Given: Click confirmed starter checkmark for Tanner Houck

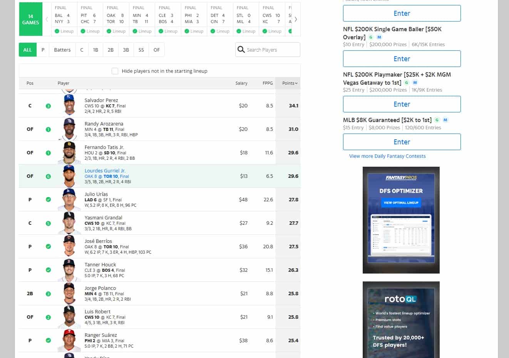Looking at the screenshot, I should click(x=48, y=270).
